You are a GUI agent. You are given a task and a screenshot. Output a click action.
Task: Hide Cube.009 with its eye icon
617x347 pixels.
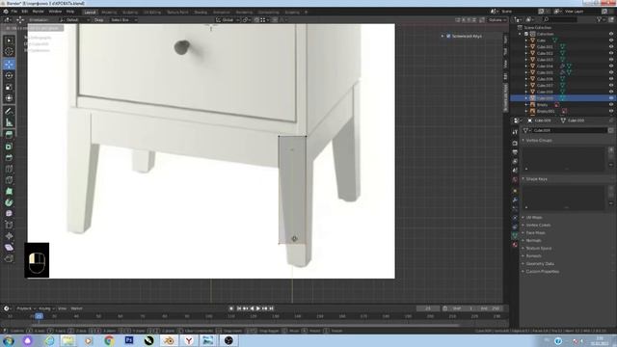coord(611,98)
